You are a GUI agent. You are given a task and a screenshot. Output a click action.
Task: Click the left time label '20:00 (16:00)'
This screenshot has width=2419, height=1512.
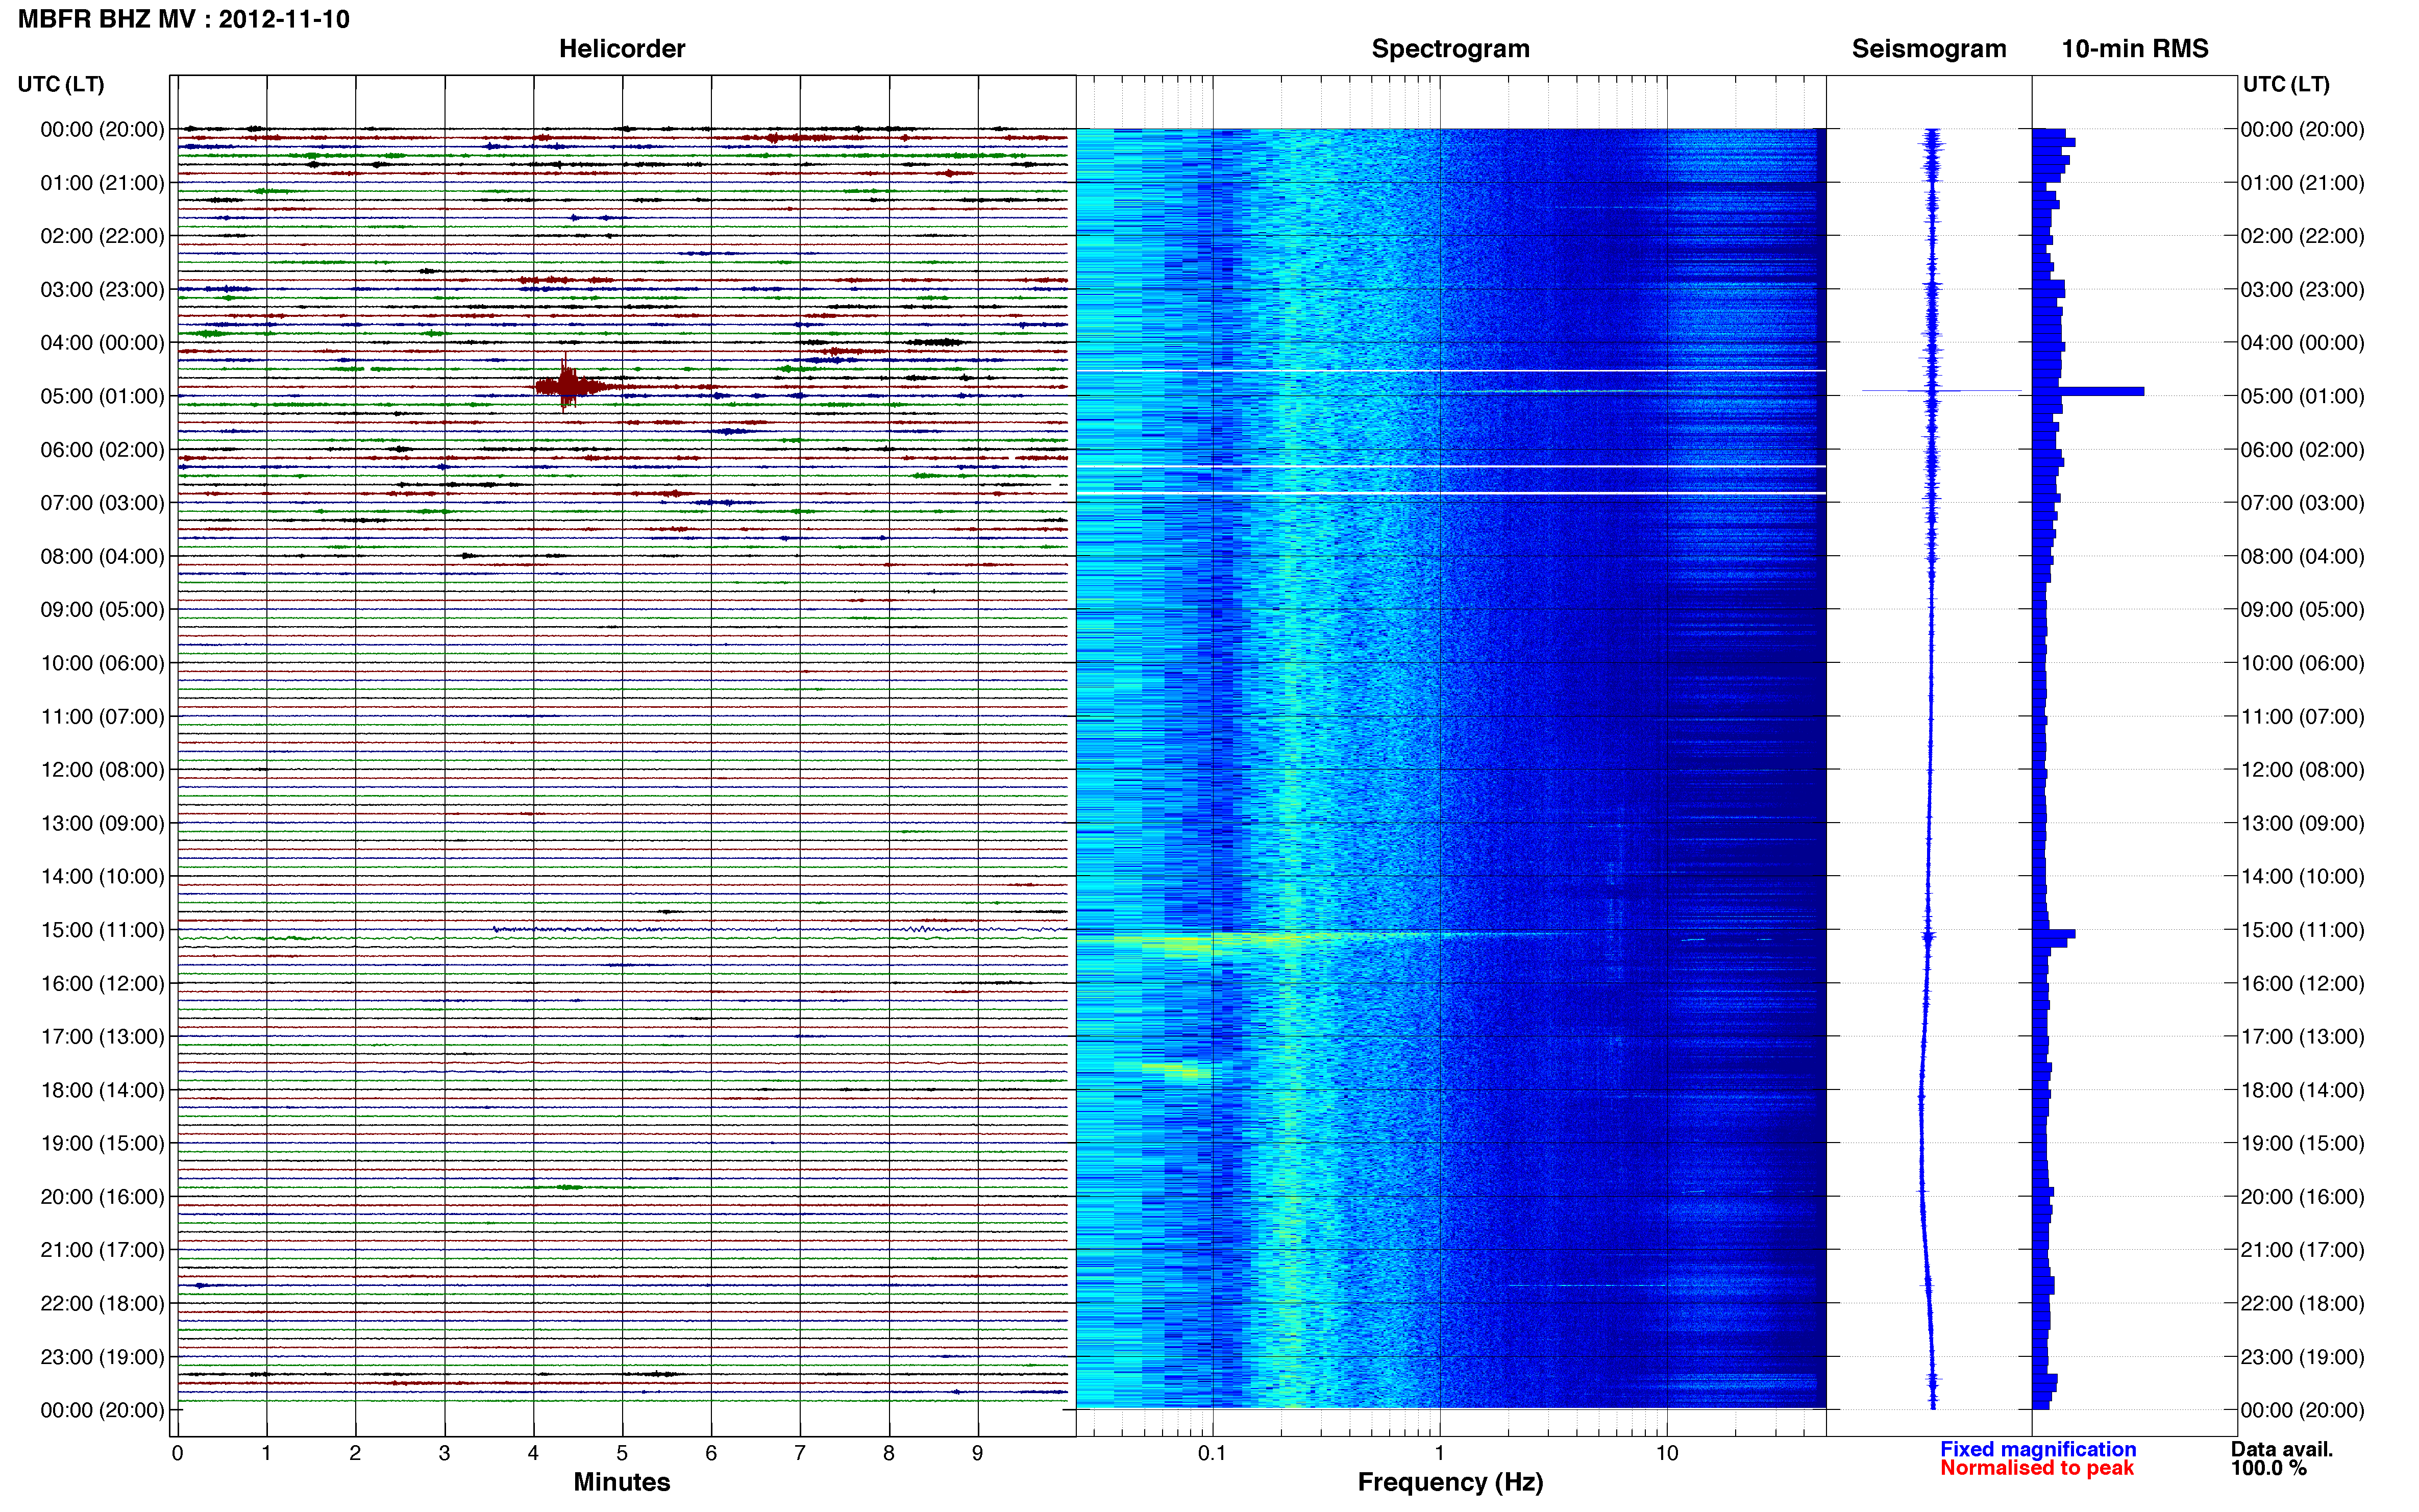pos(102,1197)
